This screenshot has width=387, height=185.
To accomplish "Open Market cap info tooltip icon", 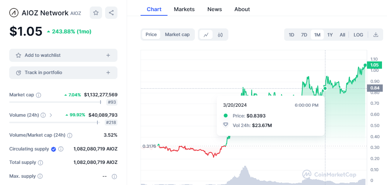I will click(x=39, y=95).
